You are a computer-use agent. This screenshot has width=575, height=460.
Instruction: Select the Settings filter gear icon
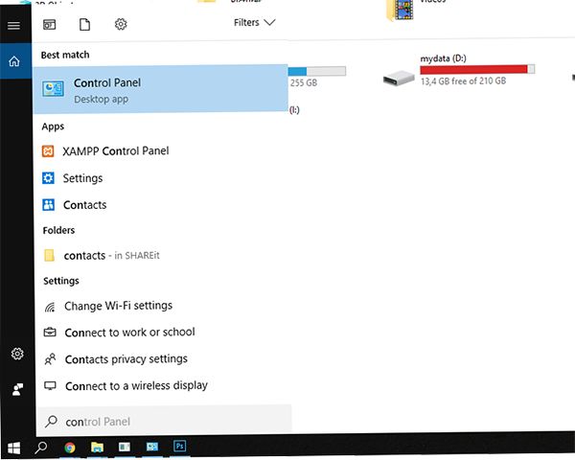[121, 23]
